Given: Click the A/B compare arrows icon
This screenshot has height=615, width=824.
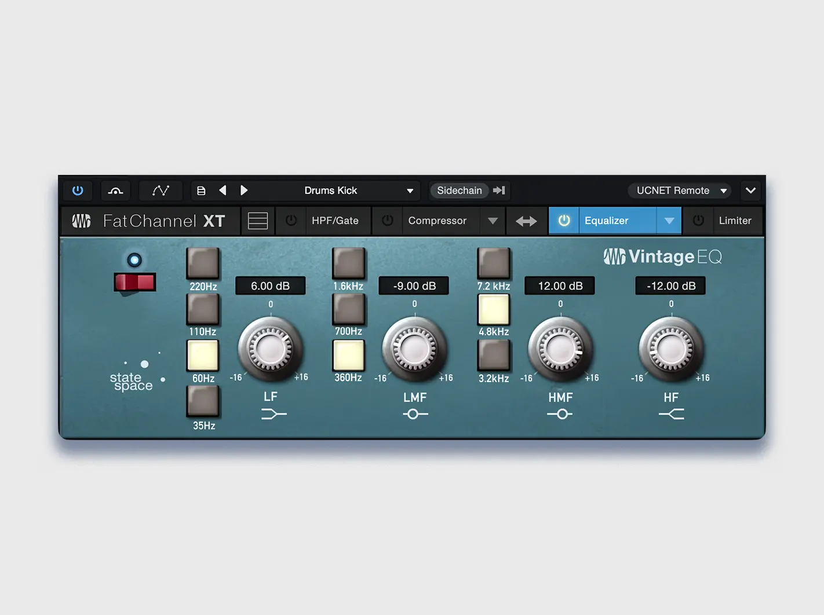Looking at the screenshot, I should coord(526,221).
